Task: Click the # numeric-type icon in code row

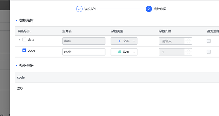Action: click(x=120, y=52)
